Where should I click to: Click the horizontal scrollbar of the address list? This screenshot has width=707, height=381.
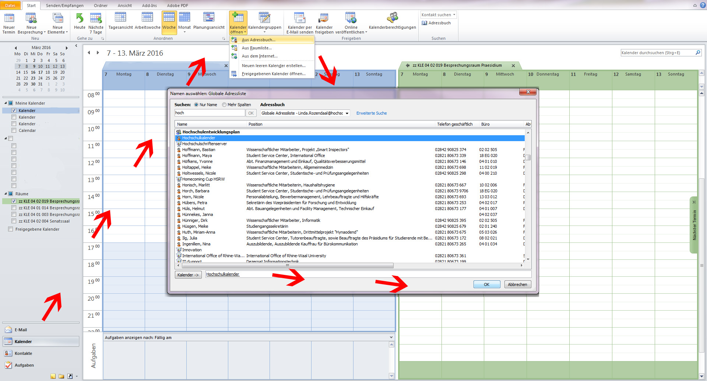click(287, 265)
